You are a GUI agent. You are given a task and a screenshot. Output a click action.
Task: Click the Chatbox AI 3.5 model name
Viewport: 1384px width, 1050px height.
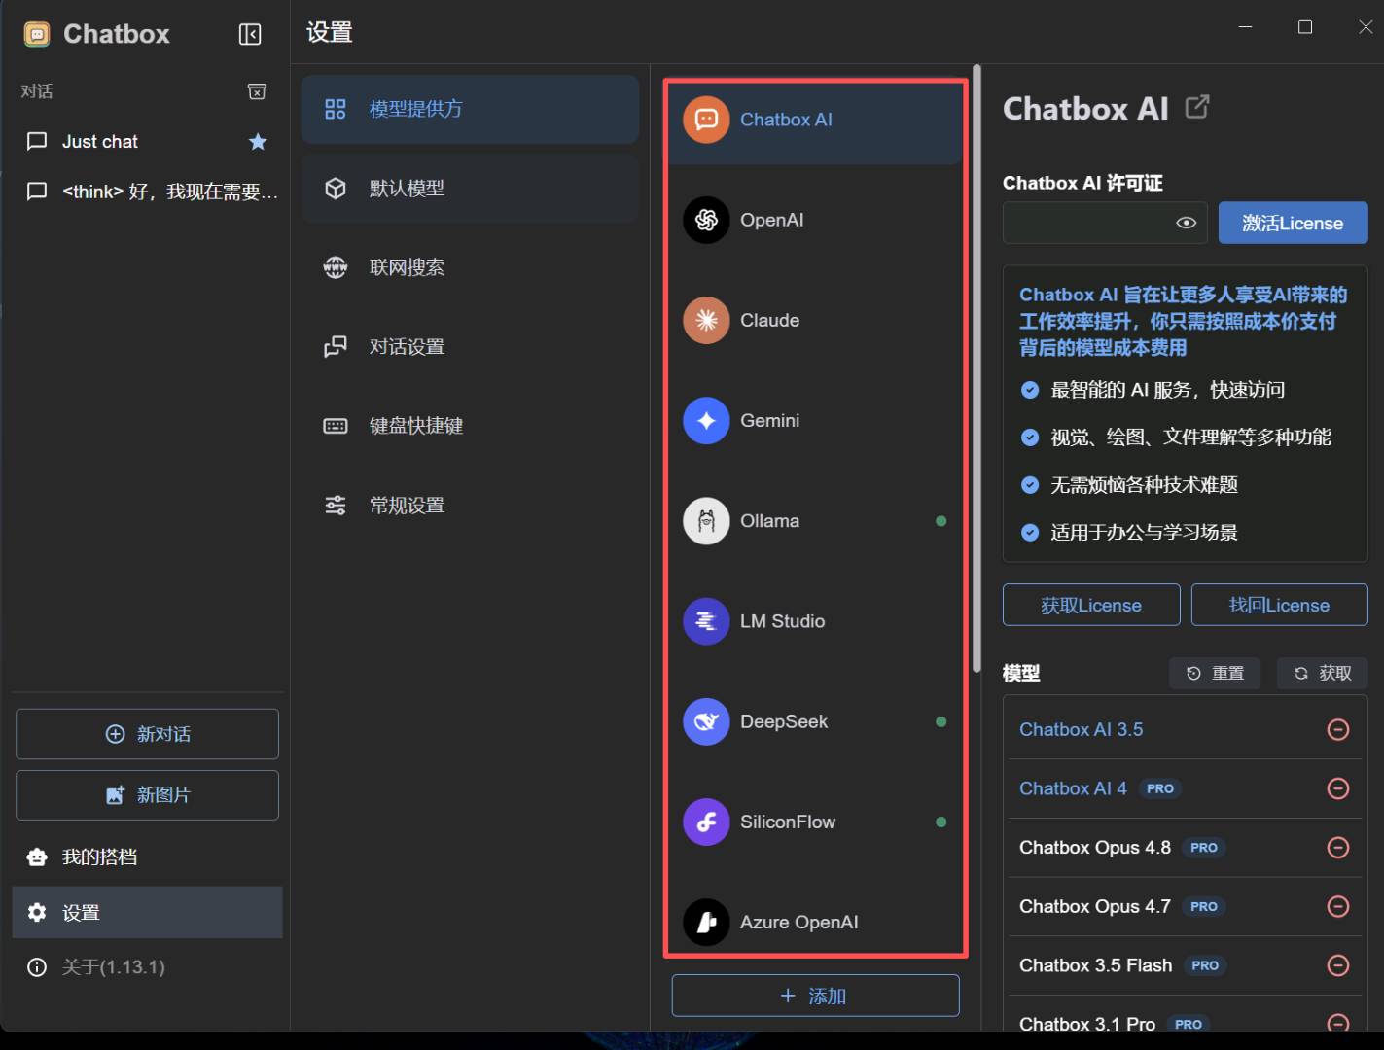click(x=1081, y=729)
